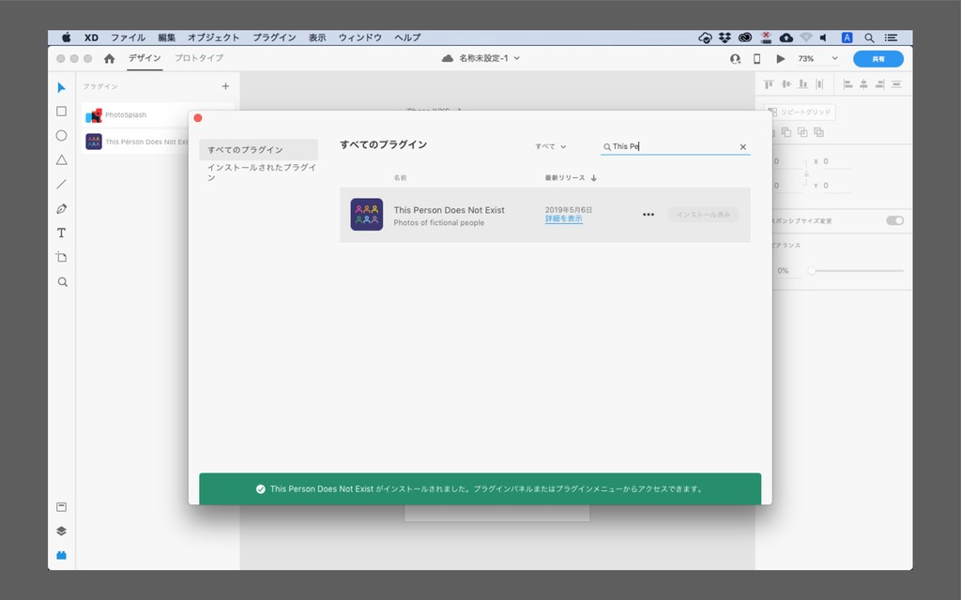
Task: Select the Polygon triangle tool
Action: coord(61,159)
